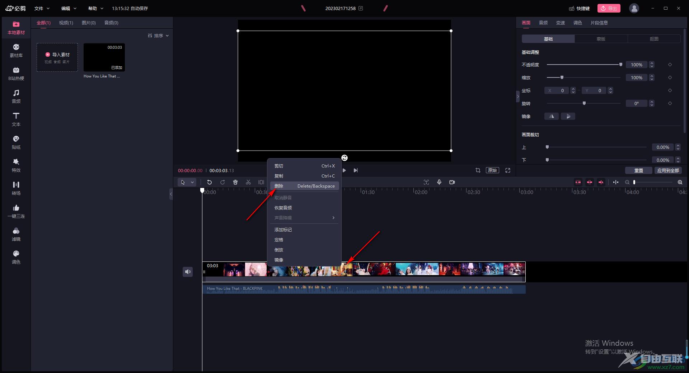689x373 pixels.
Task: Select 复制 in the context menu
Action: [x=304, y=176]
